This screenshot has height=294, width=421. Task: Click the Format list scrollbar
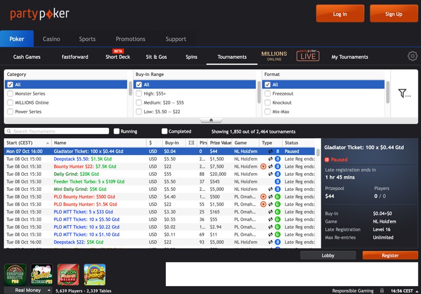tap(388, 92)
